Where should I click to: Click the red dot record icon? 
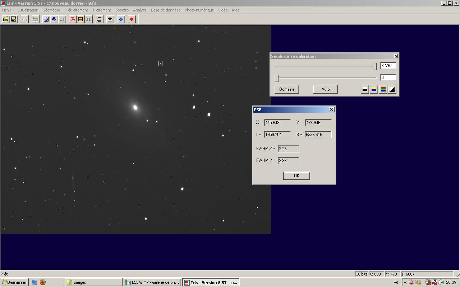[132, 19]
